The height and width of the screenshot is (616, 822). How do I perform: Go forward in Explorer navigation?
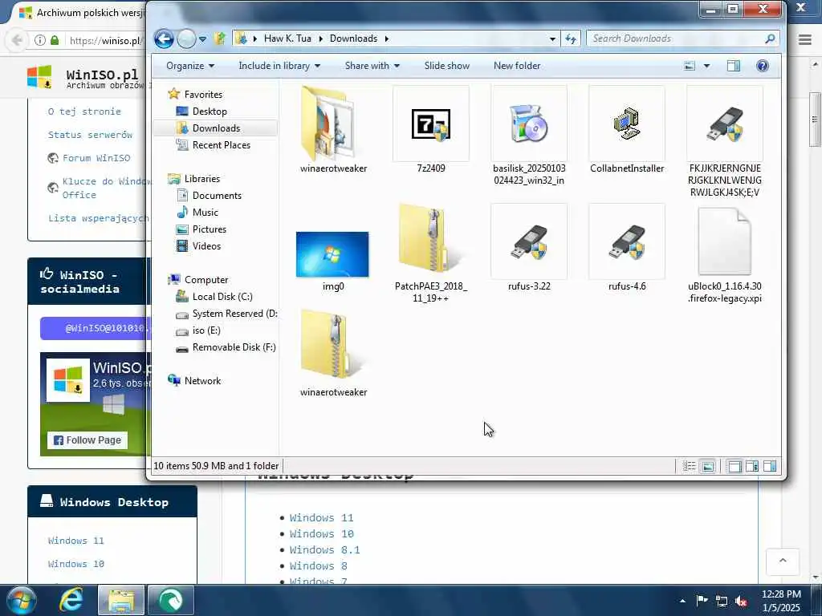[186, 38]
